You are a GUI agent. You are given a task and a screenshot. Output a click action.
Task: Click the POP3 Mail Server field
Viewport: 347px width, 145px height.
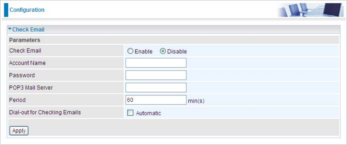click(x=156, y=87)
